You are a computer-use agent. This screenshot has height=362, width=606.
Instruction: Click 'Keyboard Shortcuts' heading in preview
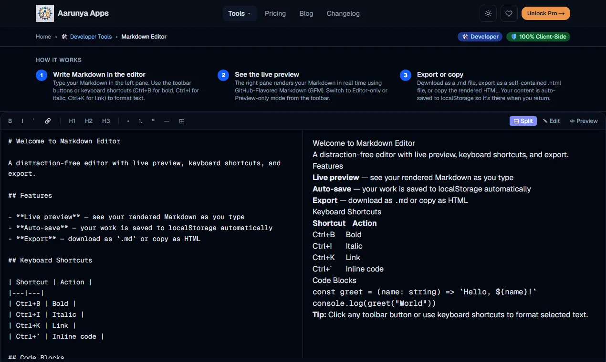coord(347,211)
